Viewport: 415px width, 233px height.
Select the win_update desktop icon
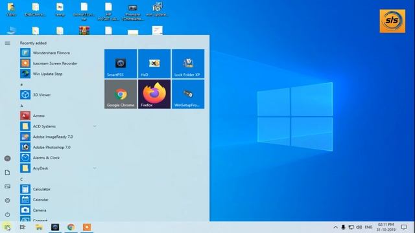tap(157, 10)
